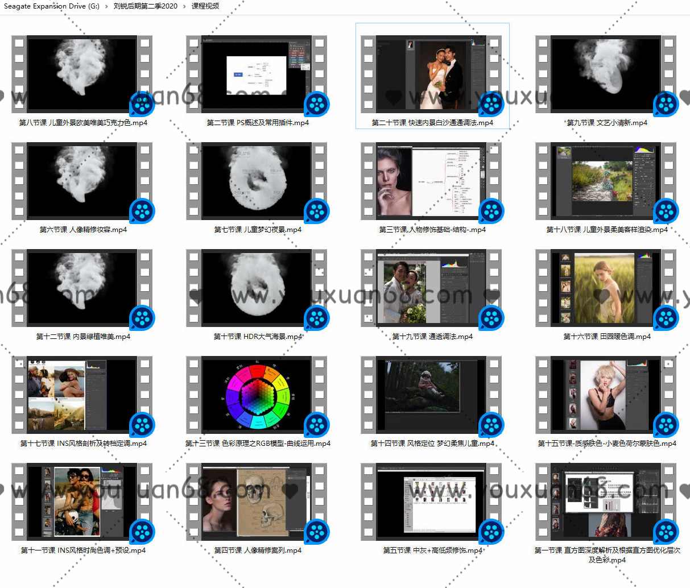
Task: Select the 第三节课 人物修饰基础-结构 video thumbnail
Action: point(431,181)
